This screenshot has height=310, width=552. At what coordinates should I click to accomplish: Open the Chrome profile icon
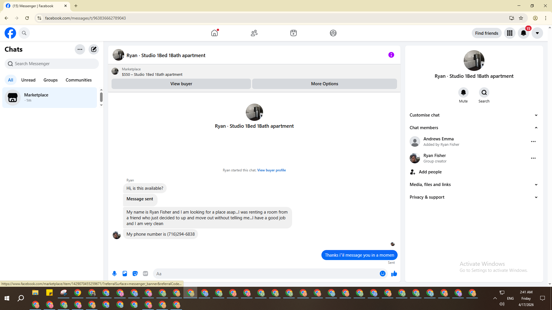pos(535,18)
